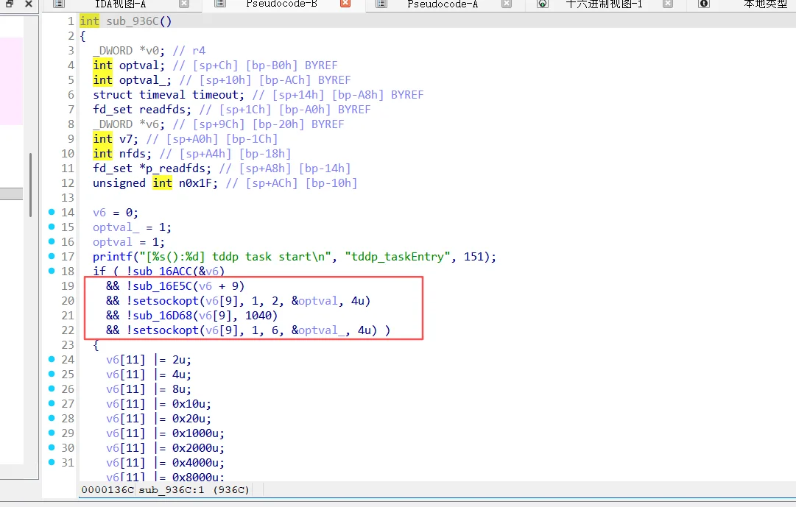Select the "tddp_taskEntry" string literal
The width and height of the screenshot is (796, 507).
click(398, 257)
